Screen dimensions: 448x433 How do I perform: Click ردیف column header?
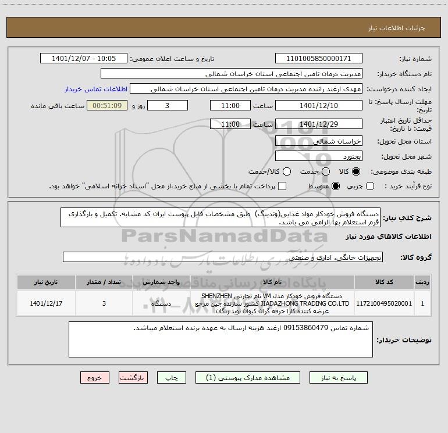point(422,282)
